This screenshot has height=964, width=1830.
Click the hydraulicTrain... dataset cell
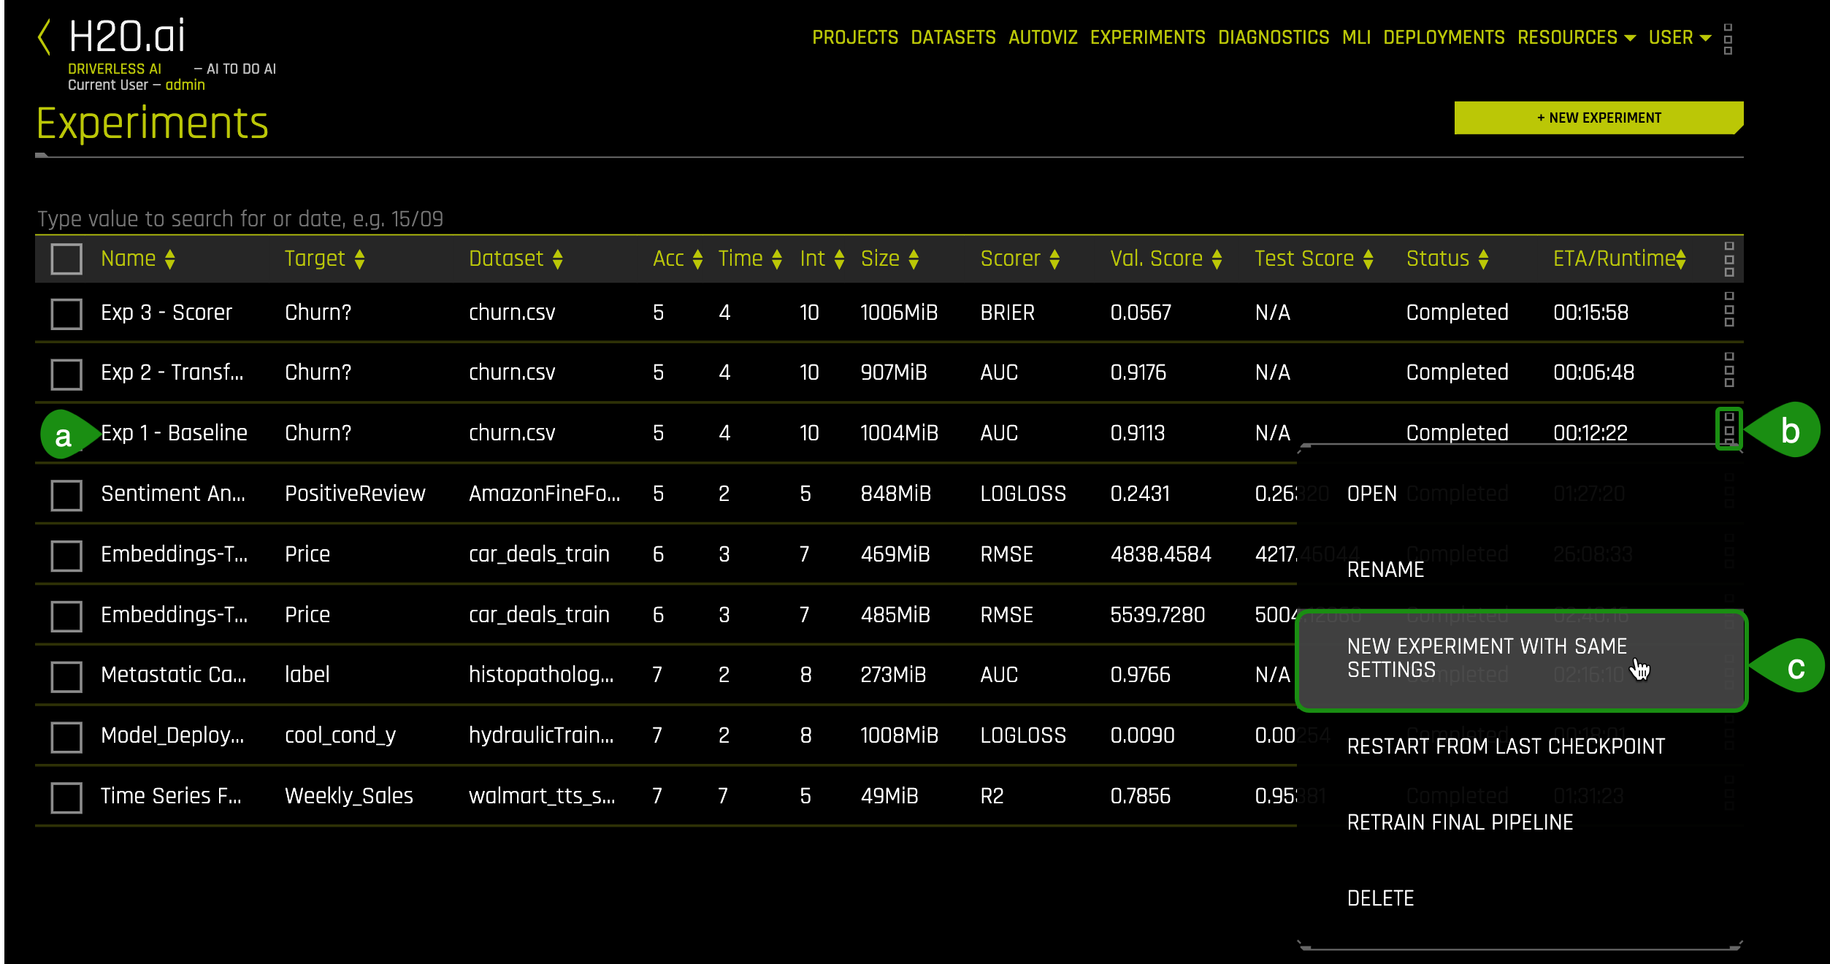(541, 735)
